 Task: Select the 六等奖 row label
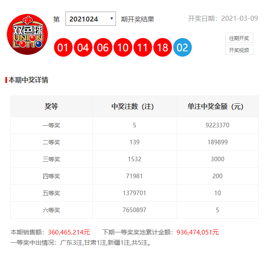[51, 210]
